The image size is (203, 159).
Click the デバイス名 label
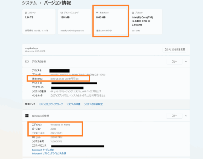pyautogui.click(x=37, y=70)
